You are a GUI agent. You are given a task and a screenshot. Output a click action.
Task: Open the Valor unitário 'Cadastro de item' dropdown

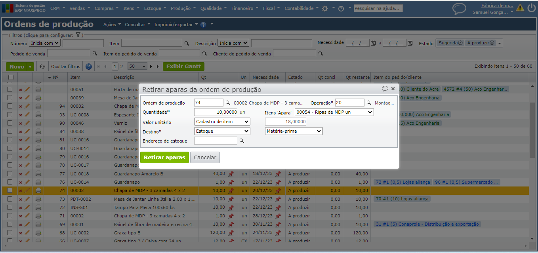tap(222, 122)
